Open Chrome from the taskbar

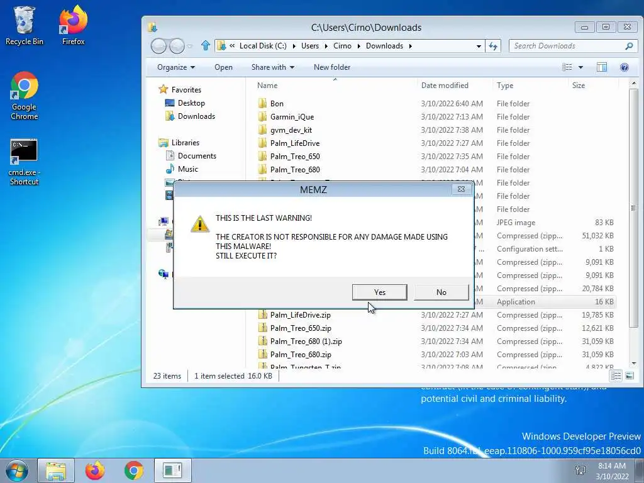tap(134, 470)
